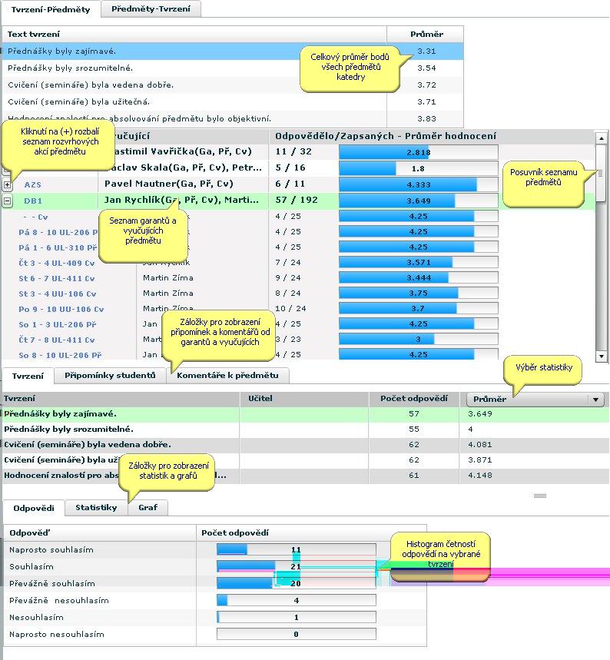The height and width of the screenshot is (660, 610).
Task: Click the Učitel column header
Action: 304,399
